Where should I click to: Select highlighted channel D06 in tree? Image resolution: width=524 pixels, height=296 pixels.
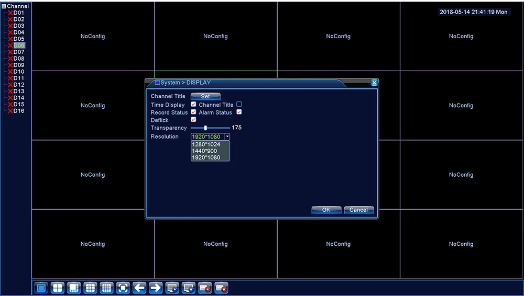coord(19,45)
